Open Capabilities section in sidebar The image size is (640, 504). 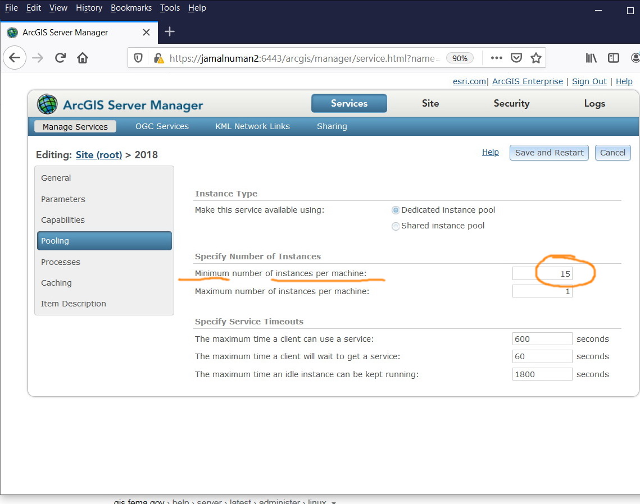tap(104, 220)
